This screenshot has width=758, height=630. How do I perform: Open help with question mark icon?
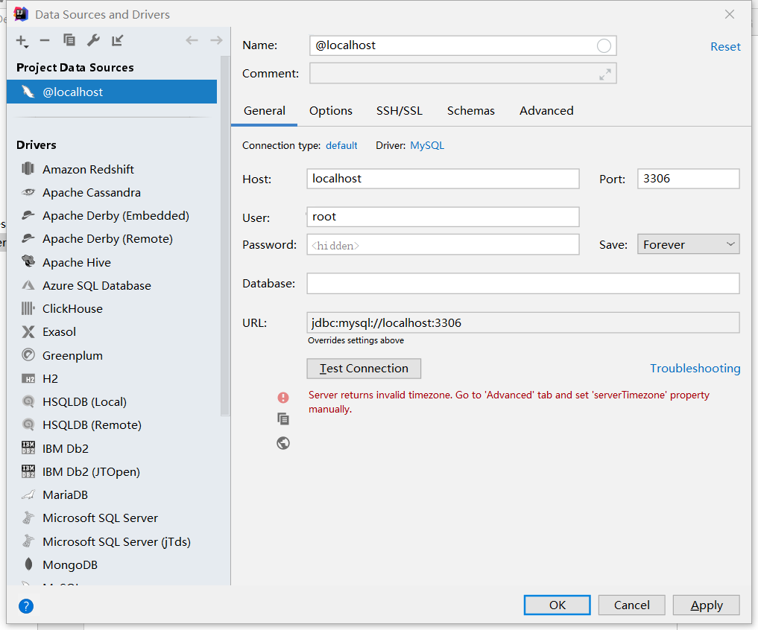click(26, 606)
